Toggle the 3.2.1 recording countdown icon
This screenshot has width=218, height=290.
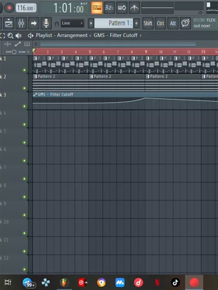[x=110, y=8]
